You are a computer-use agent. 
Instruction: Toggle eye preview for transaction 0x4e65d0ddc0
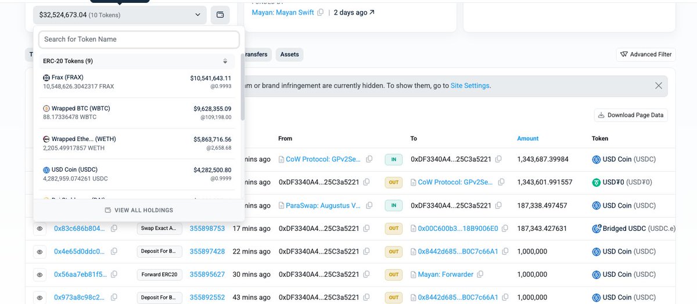[39, 252]
